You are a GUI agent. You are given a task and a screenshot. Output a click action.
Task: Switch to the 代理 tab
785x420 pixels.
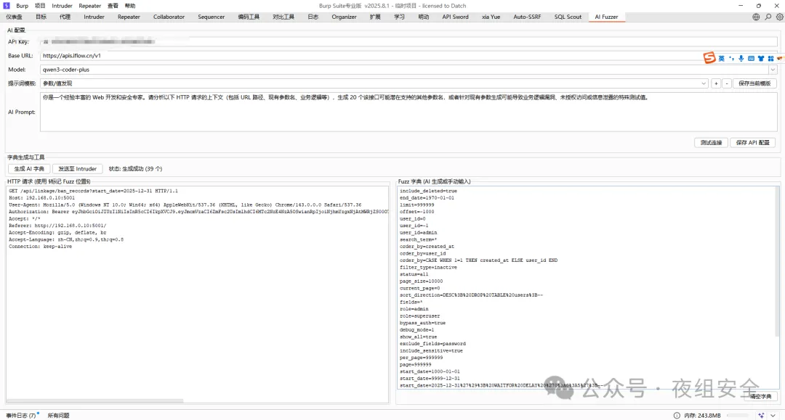coord(65,17)
